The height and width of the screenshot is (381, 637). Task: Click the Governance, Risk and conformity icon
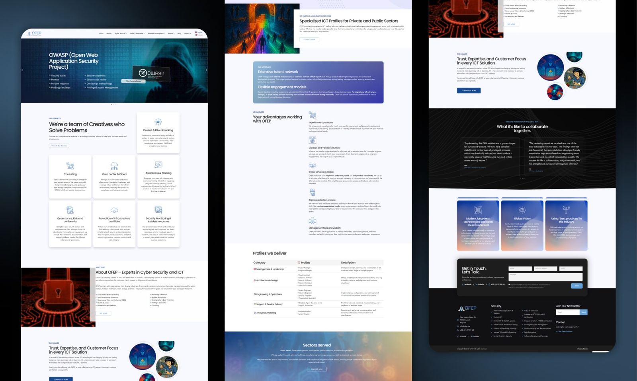click(x=70, y=210)
